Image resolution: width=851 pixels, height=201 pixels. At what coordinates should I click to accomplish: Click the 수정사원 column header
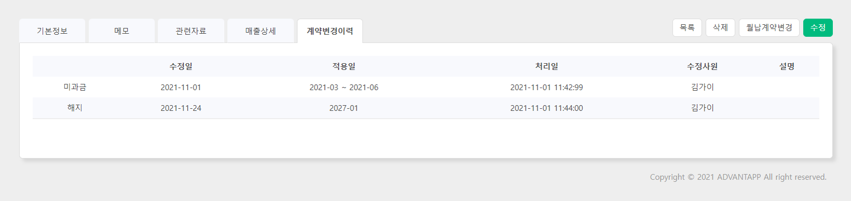point(702,66)
